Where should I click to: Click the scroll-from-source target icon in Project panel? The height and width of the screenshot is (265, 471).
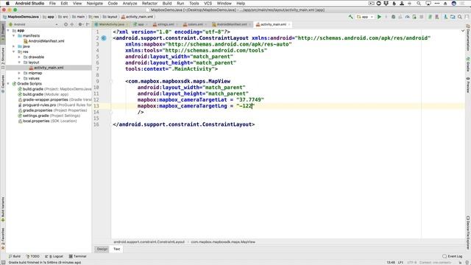[x=65, y=24]
